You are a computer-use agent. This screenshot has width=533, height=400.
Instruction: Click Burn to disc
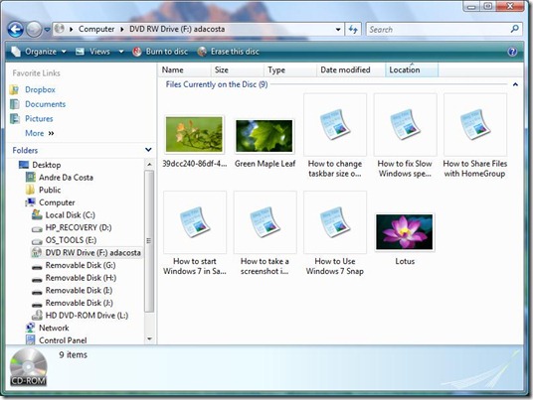click(160, 52)
